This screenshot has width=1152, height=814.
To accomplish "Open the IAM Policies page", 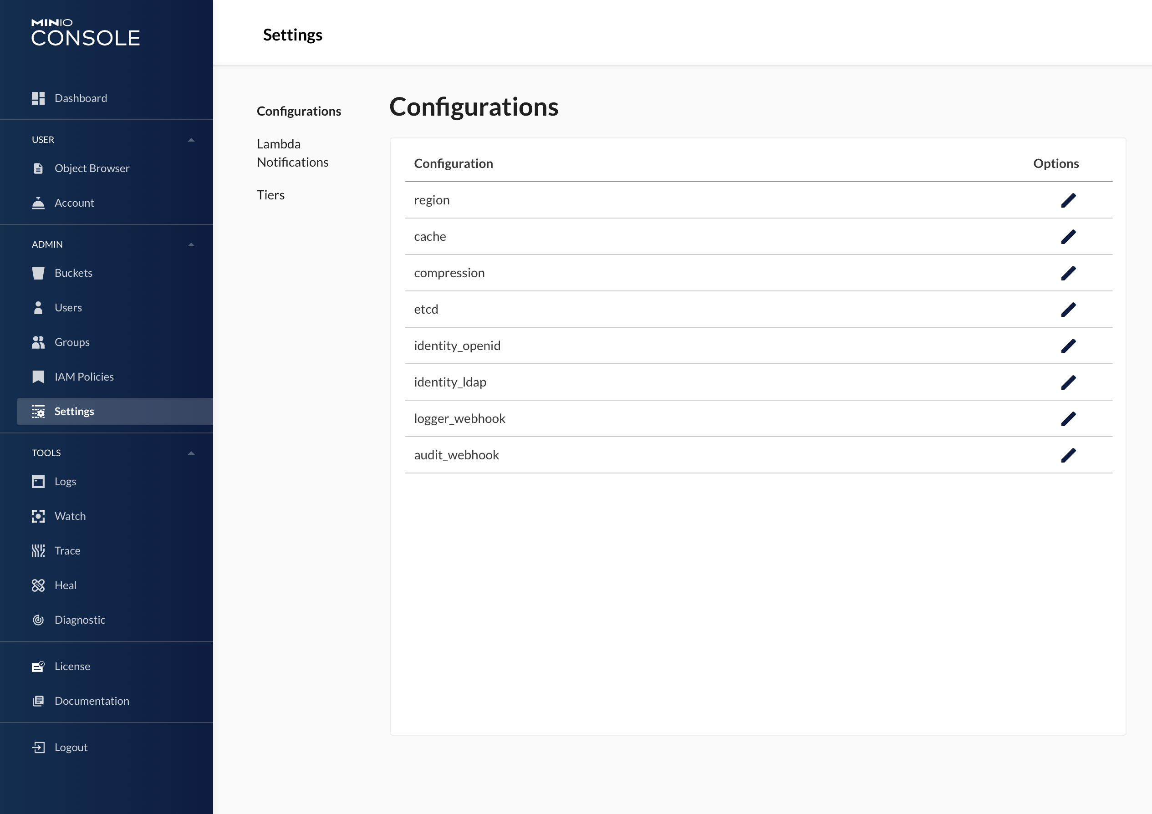I will (84, 376).
